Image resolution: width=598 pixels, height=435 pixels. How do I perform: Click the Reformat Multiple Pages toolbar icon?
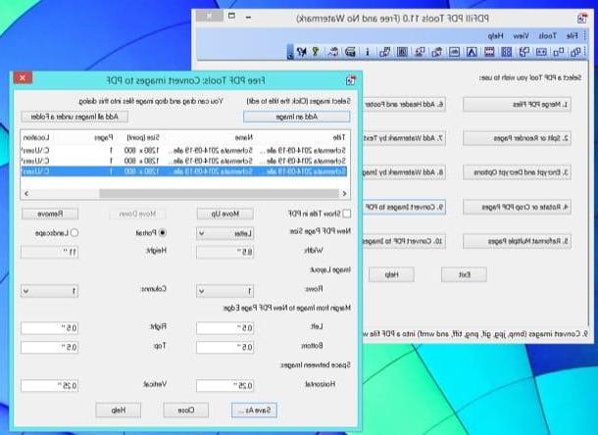point(507,52)
